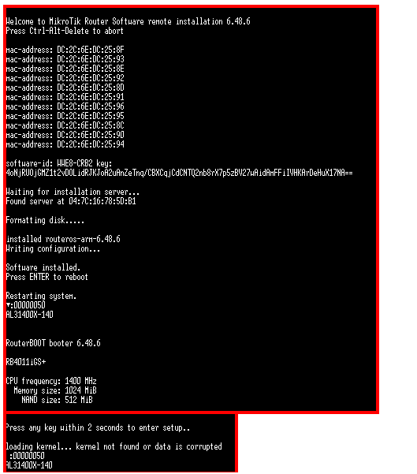Click Press ENTER to reboot text
Screen dimensions: 417x474
pyautogui.click(x=47, y=277)
